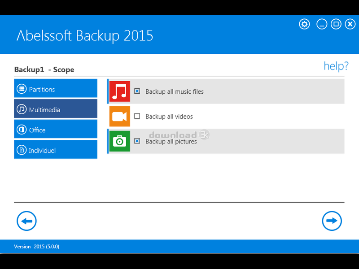
Task: Uncheck Backup all pictures checkbox
Action: 137,141
